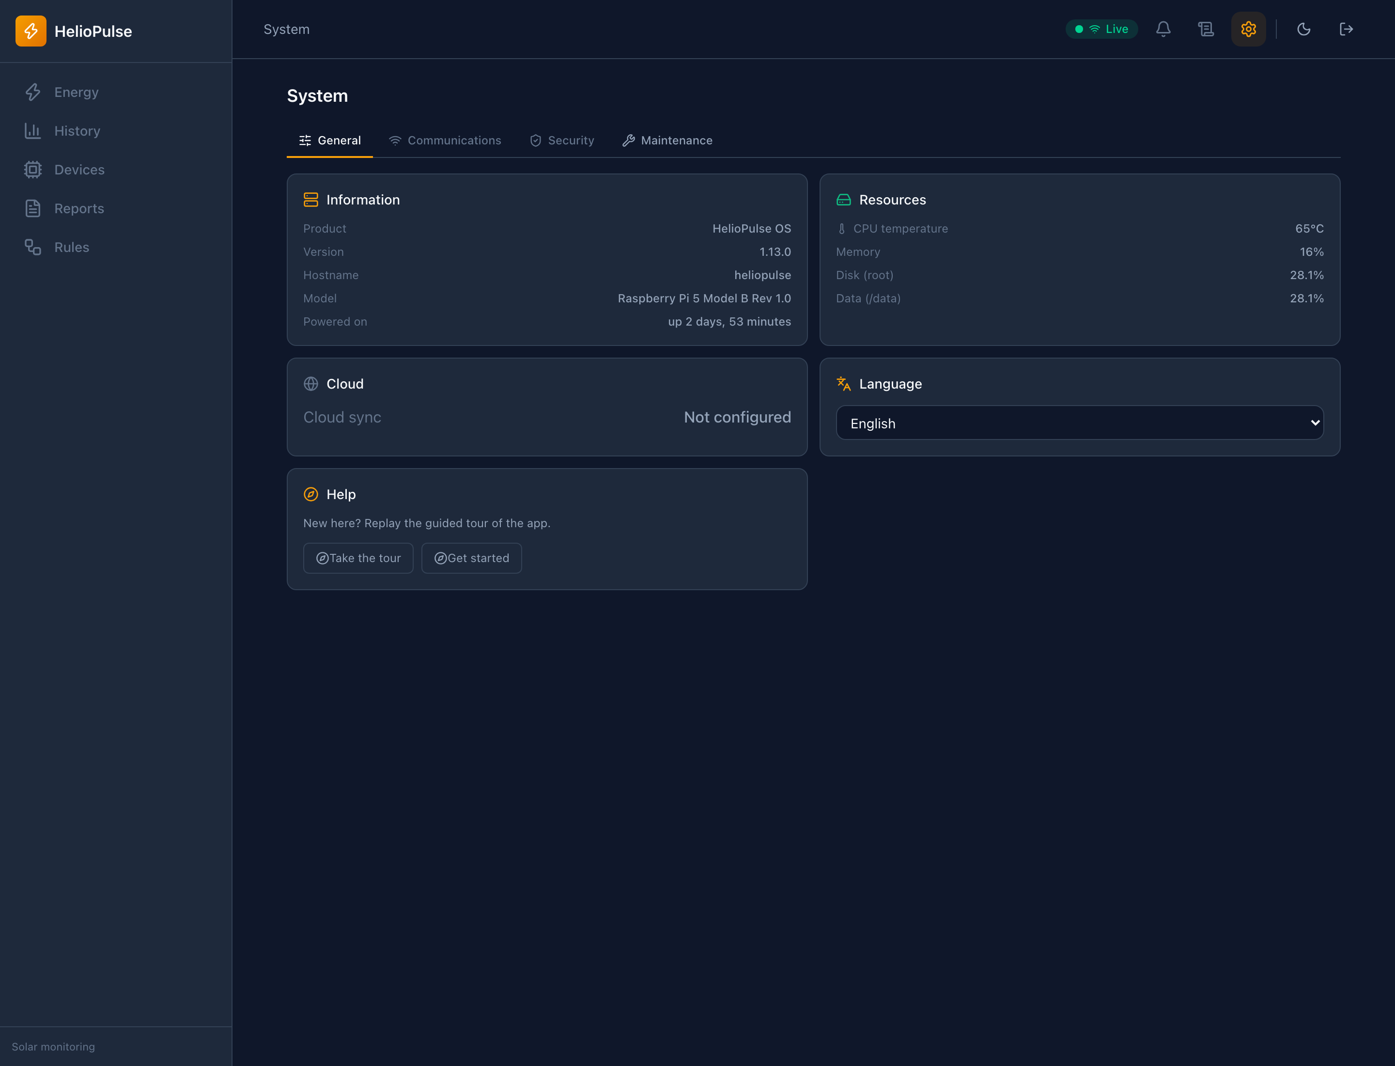The height and width of the screenshot is (1066, 1395).
Task: Click the HelioPulse lightning logo
Action: 31,31
